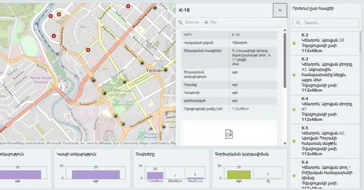Screen dimensions: 364x190
Task: Select the K-5 list entry
Action: click(326, 140)
